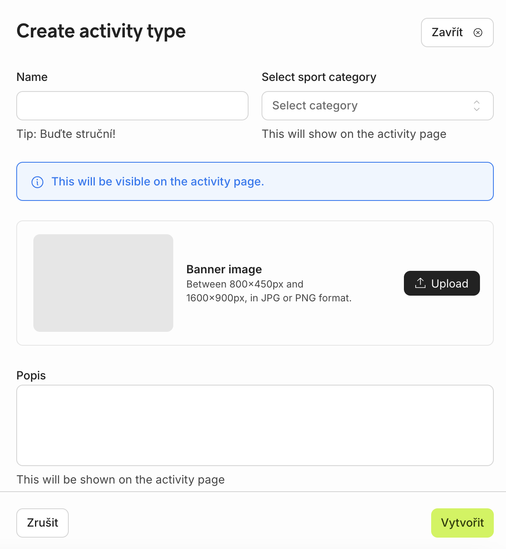Image resolution: width=506 pixels, height=549 pixels.
Task: Open the Select category dropdown
Action: click(x=366, y=106)
